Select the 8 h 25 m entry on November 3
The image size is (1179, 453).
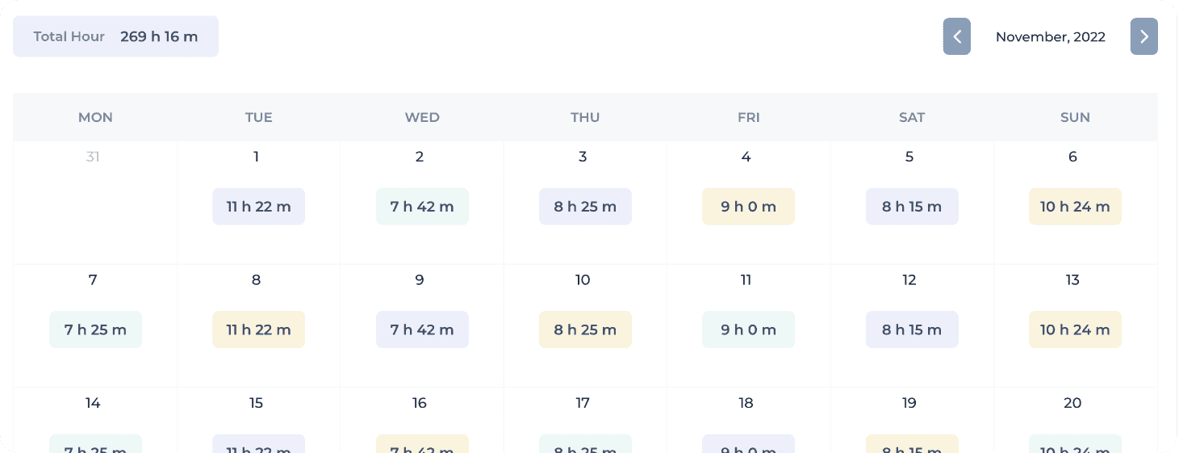click(585, 207)
